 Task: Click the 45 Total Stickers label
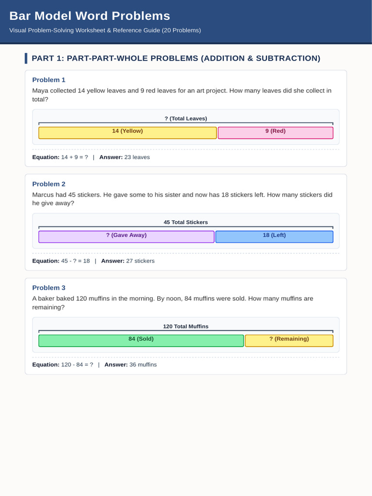tap(186, 222)
